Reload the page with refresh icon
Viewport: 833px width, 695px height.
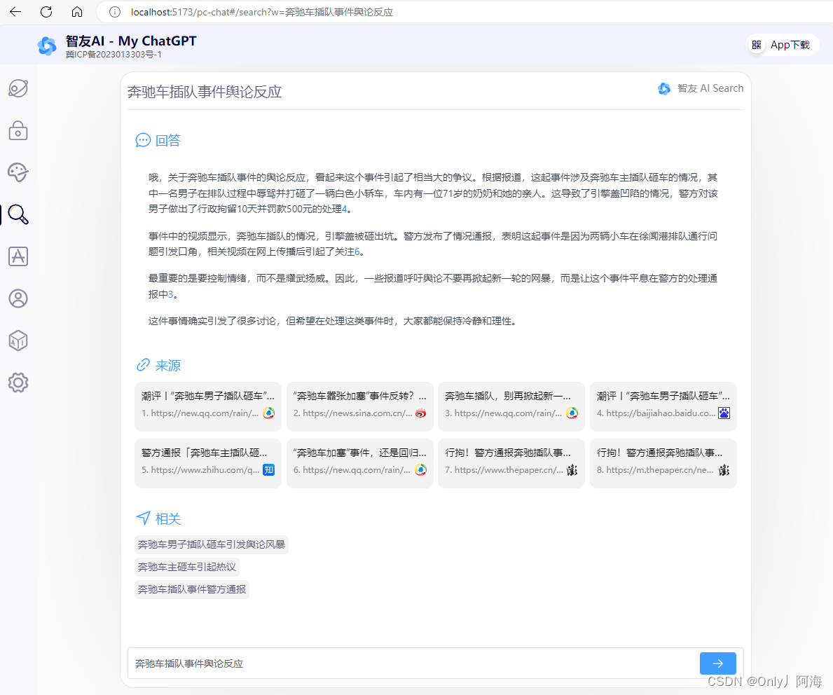[x=46, y=12]
